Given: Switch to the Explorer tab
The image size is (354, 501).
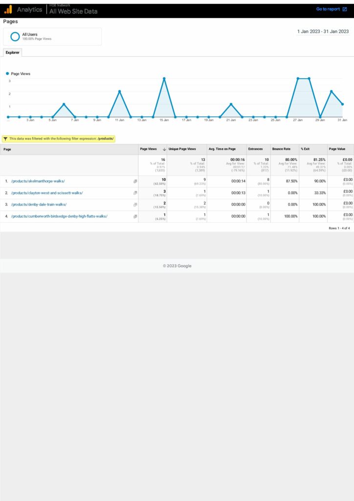Looking at the screenshot, I should [x=12, y=52].
